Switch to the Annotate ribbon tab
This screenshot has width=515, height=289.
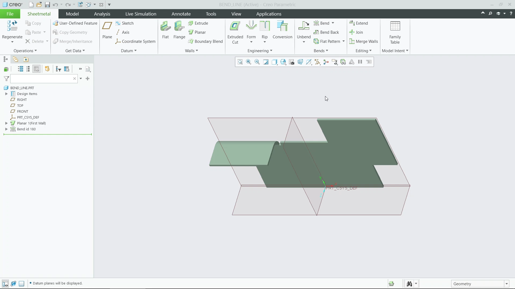(x=181, y=14)
